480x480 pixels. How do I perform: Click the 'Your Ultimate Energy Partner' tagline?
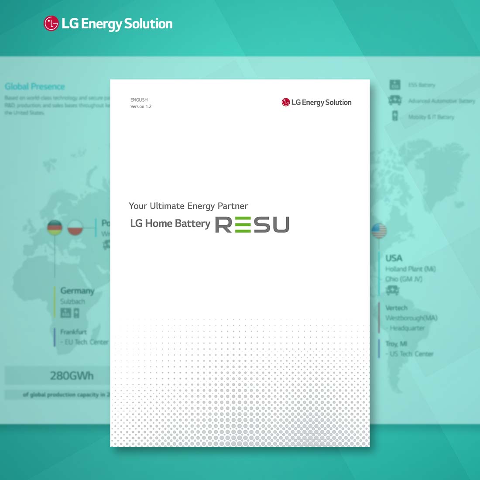click(x=188, y=206)
